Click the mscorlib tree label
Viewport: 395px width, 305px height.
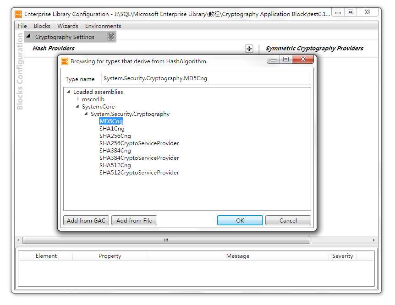[x=93, y=99]
